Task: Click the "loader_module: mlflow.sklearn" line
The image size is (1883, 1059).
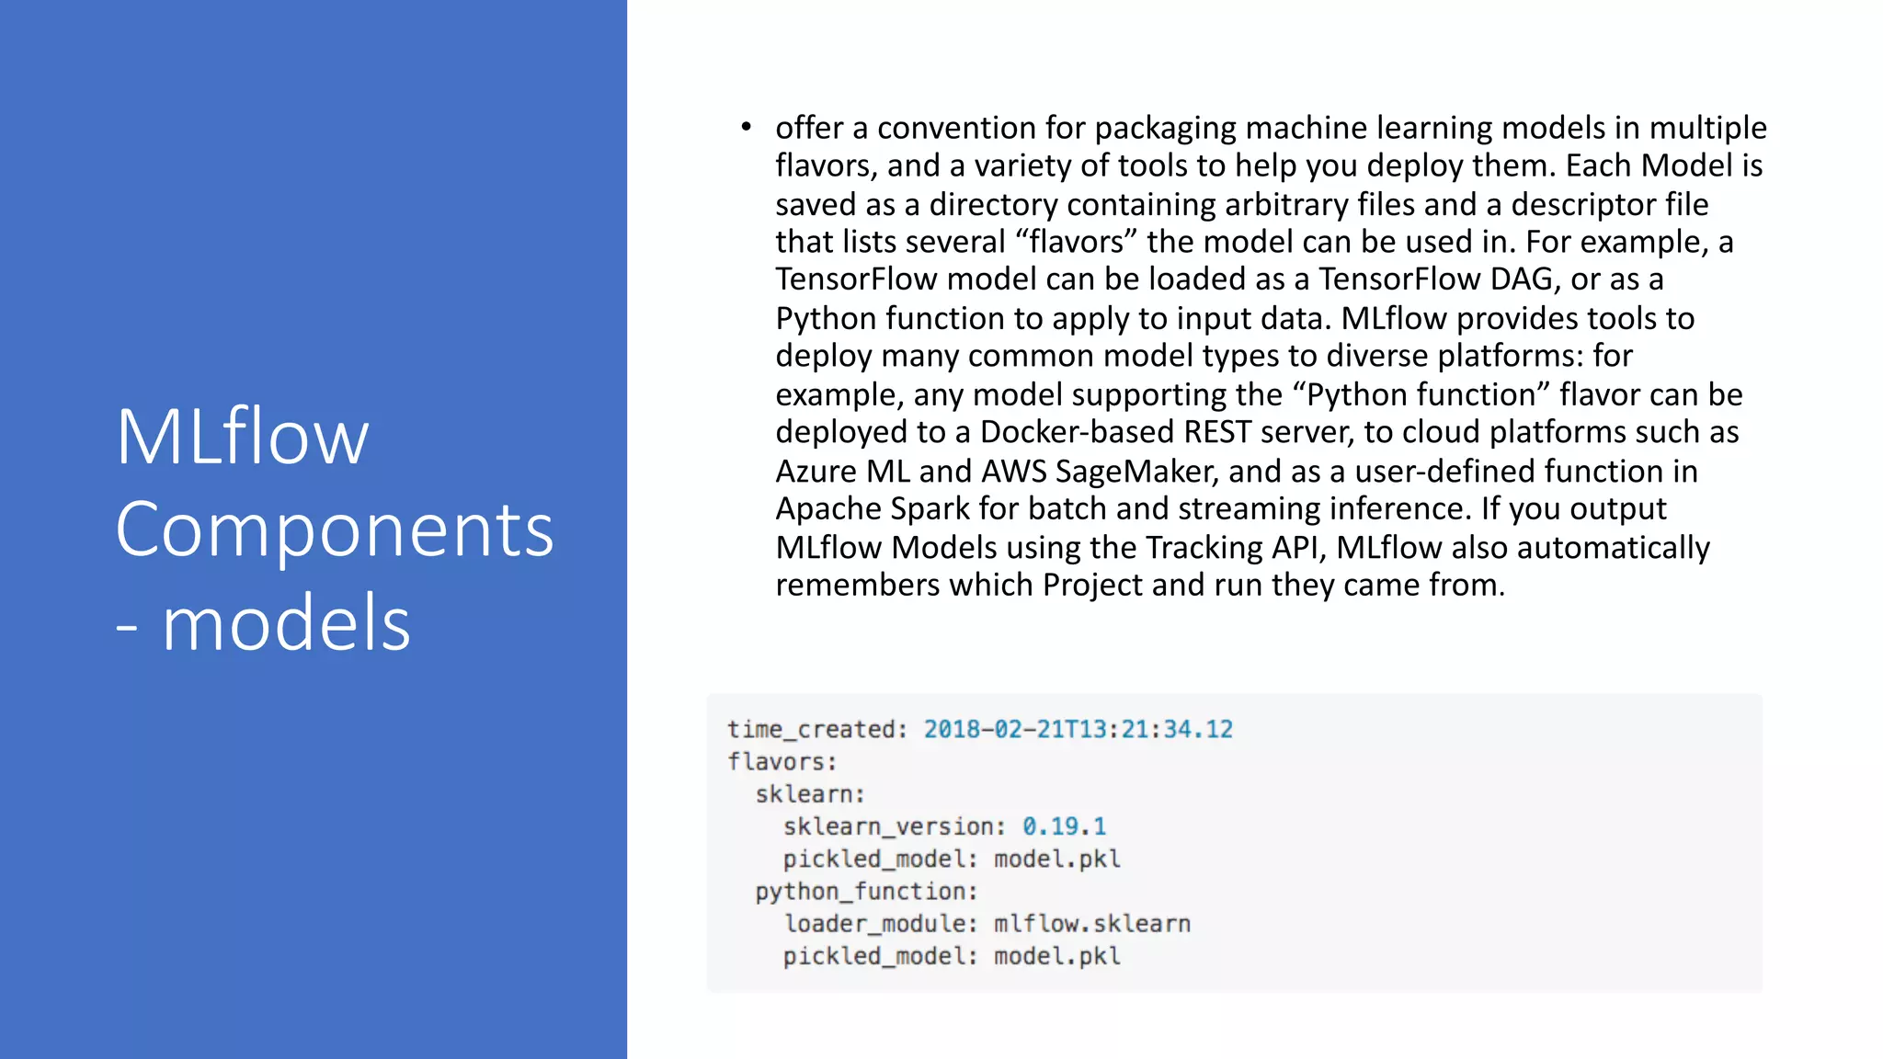Action: click(987, 924)
